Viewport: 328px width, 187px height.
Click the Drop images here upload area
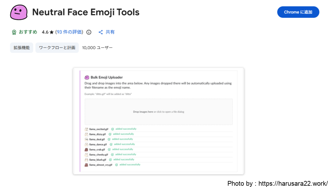tap(159, 112)
